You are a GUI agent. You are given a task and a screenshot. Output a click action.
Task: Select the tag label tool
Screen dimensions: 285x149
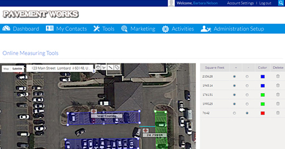[x=117, y=67]
